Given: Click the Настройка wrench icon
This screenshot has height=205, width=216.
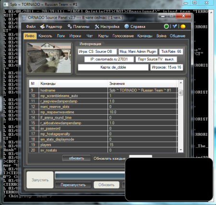Looking at the screenshot, I should pos(97,26).
